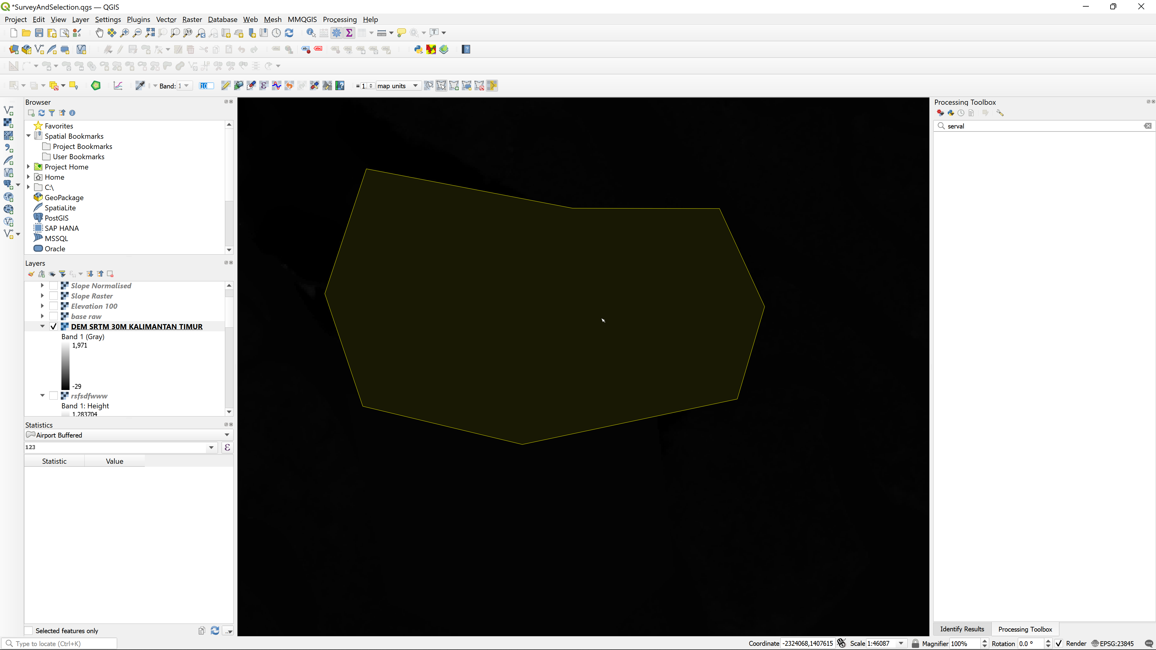Enable the Slope Raster layer checkbox
This screenshot has height=650, width=1156.
pos(53,296)
